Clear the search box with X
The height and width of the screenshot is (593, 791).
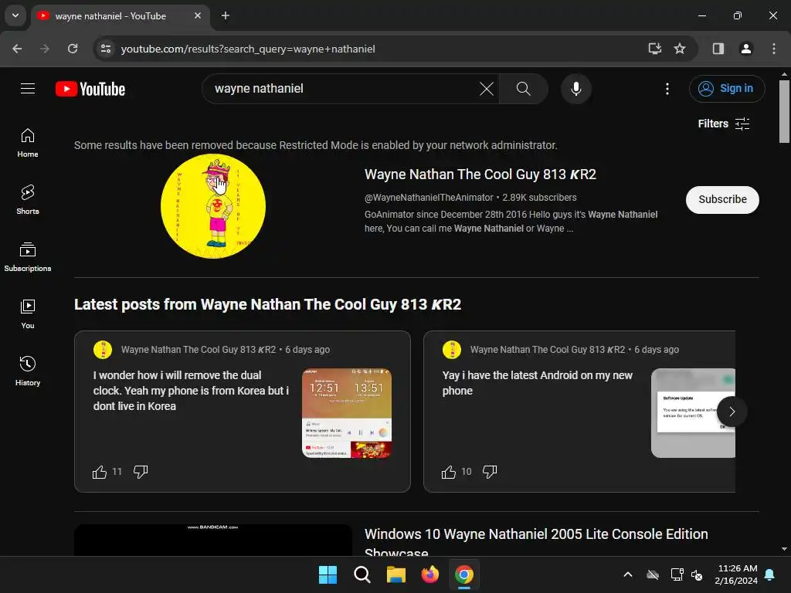487,90
